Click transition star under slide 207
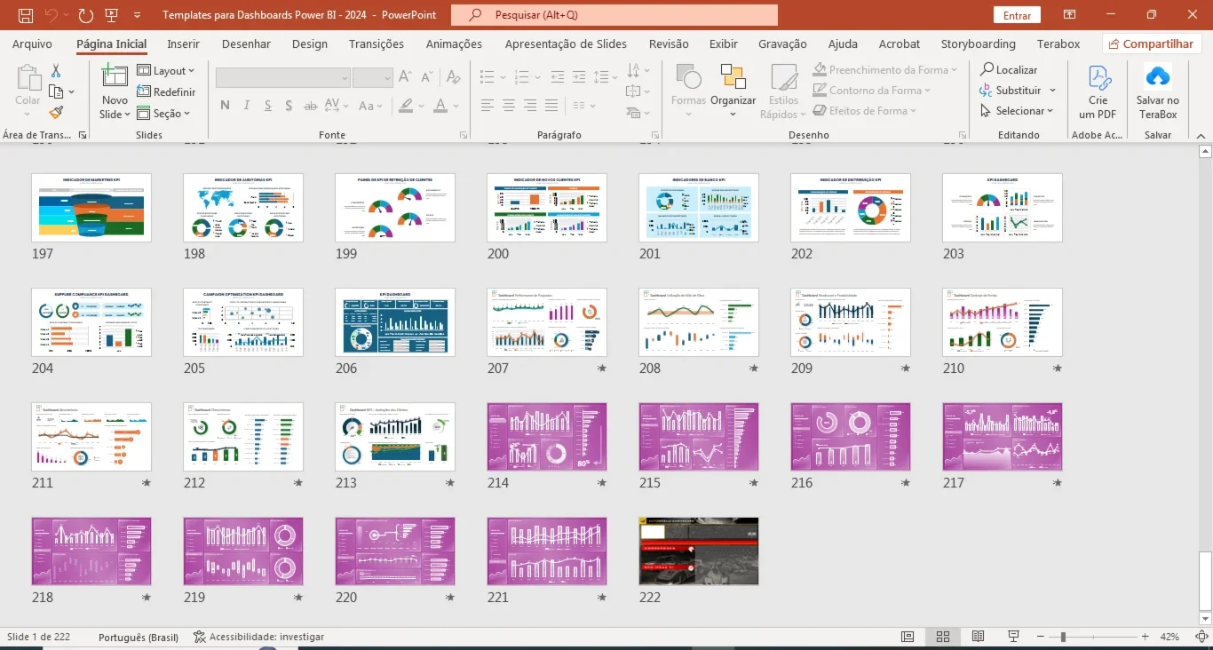Viewport: 1213px width, 650px height. point(602,368)
